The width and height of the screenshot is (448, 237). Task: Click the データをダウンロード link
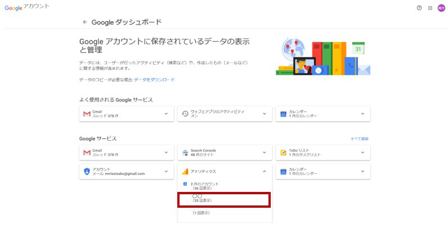pyautogui.click(x=154, y=80)
